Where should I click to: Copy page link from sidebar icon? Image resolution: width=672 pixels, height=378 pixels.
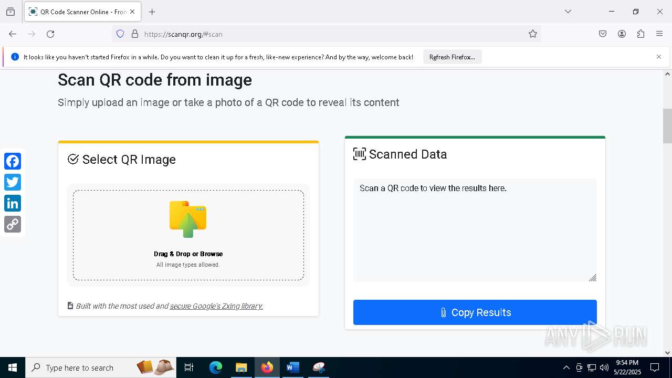point(13,224)
